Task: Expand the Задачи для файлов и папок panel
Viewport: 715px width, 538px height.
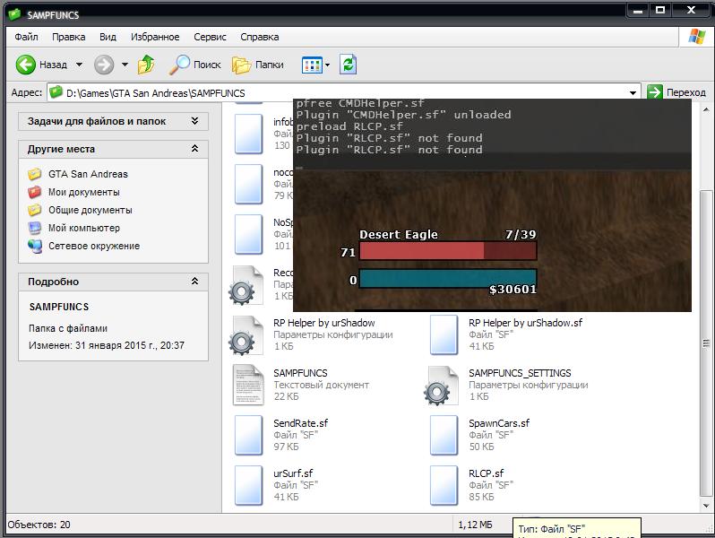Action: coord(194,121)
